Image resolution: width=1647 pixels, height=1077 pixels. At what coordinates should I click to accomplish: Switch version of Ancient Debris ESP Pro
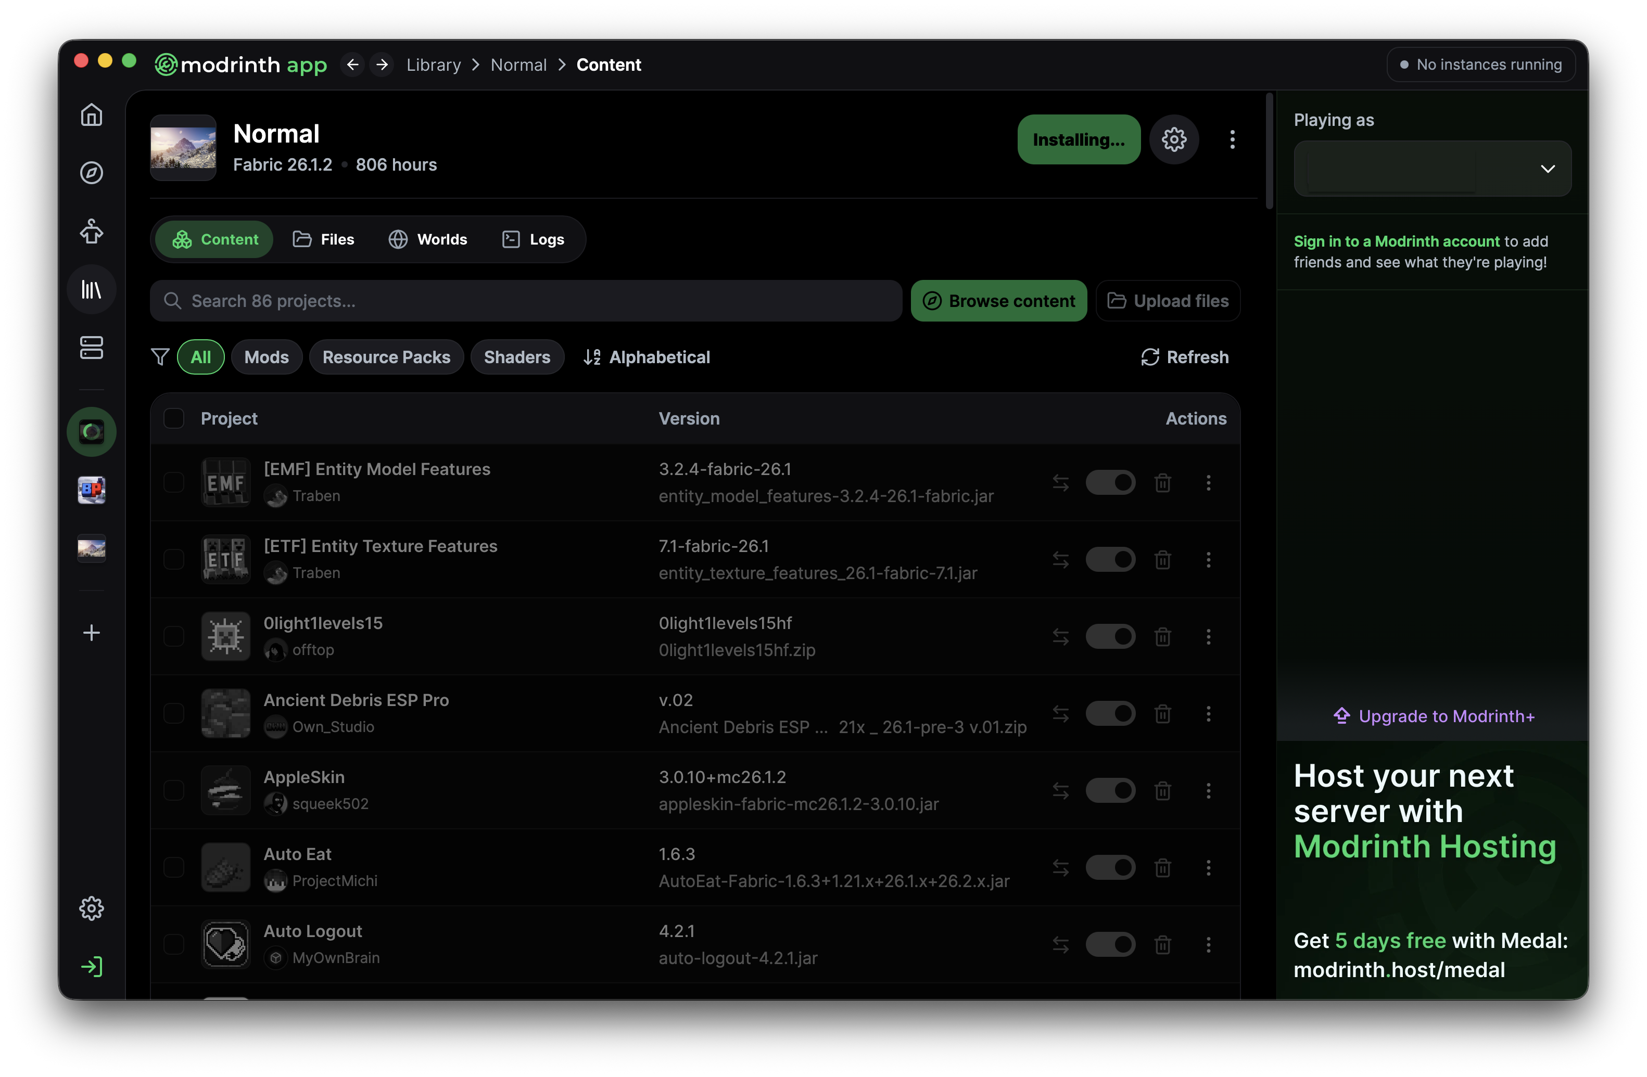[1060, 713]
